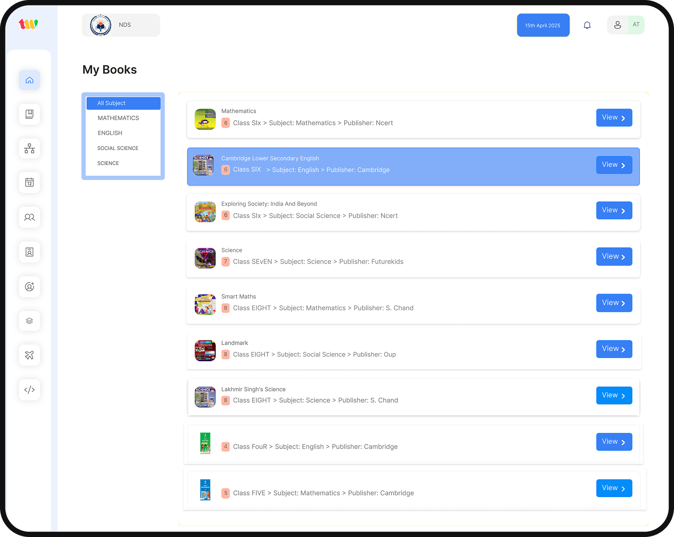674x537 pixels.
Task: Switch to the MATHEMATICS subject tab
Action: pos(118,118)
